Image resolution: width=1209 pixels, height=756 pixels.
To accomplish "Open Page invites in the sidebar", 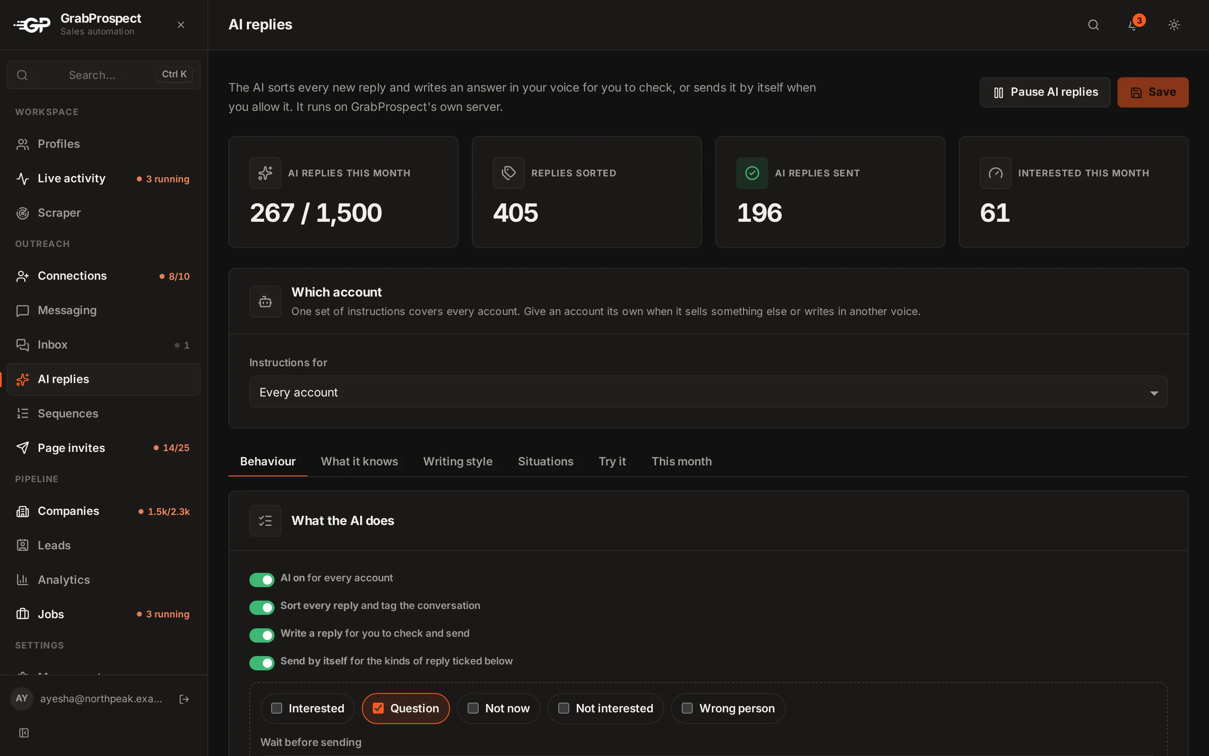I will [x=103, y=448].
